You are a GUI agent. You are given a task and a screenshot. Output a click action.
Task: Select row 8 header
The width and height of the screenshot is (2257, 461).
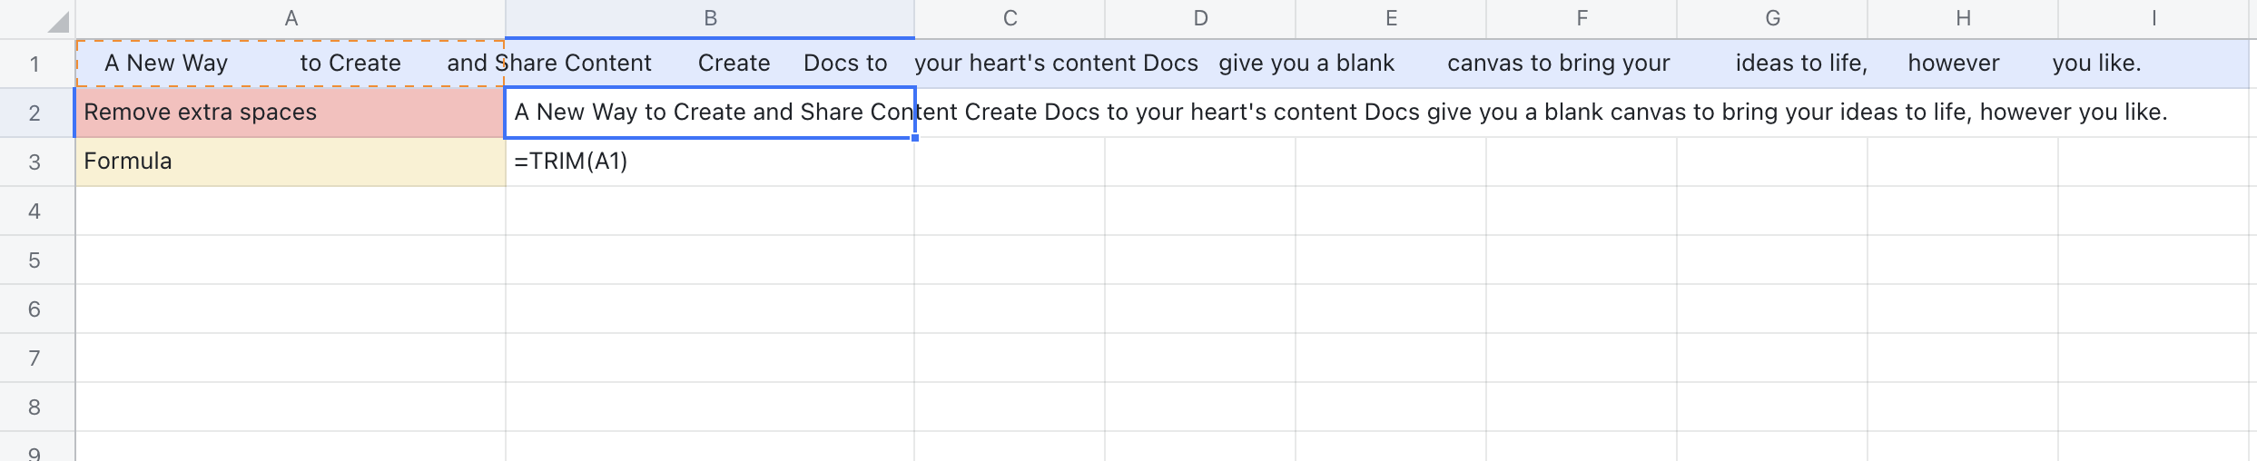(34, 407)
